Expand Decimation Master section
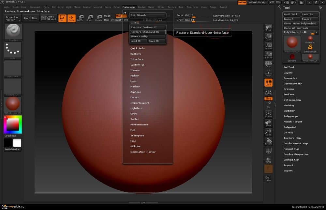Image resolution: width=326 pixels, height=210 pixels. coord(143,152)
